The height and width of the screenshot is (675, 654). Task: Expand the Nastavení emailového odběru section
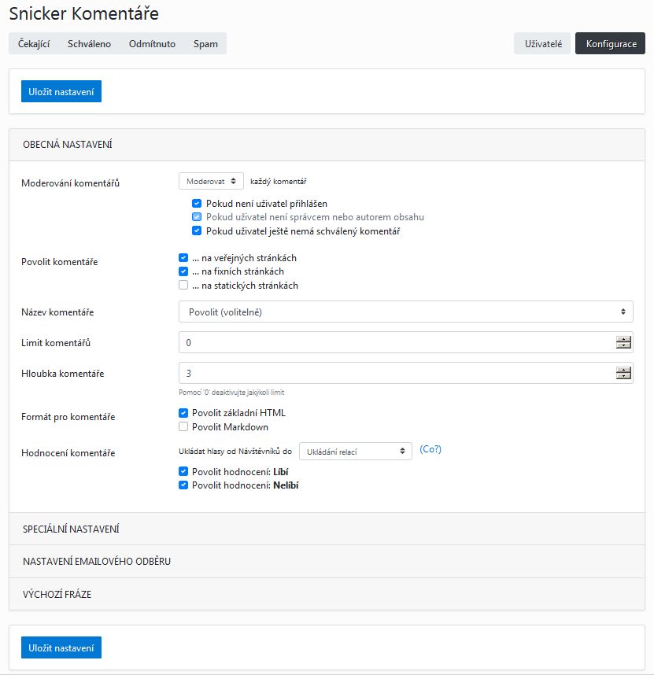click(97, 562)
